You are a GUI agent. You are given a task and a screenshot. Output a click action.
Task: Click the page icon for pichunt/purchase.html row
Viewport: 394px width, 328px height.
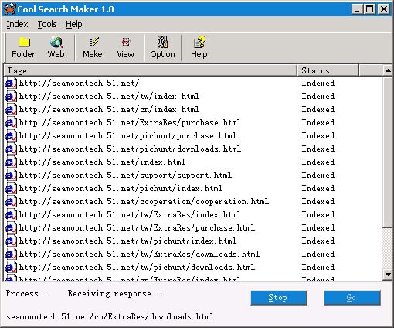point(11,136)
